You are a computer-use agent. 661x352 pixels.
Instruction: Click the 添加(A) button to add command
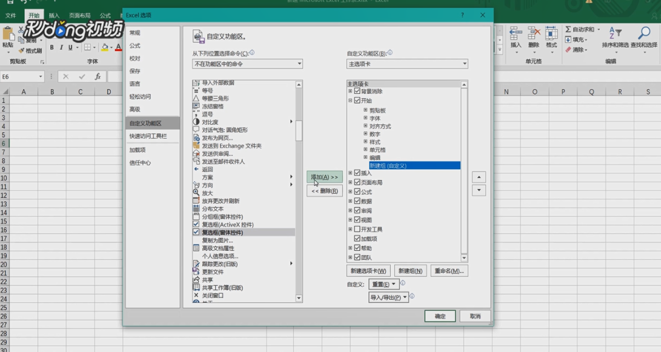click(x=325, y=176)
